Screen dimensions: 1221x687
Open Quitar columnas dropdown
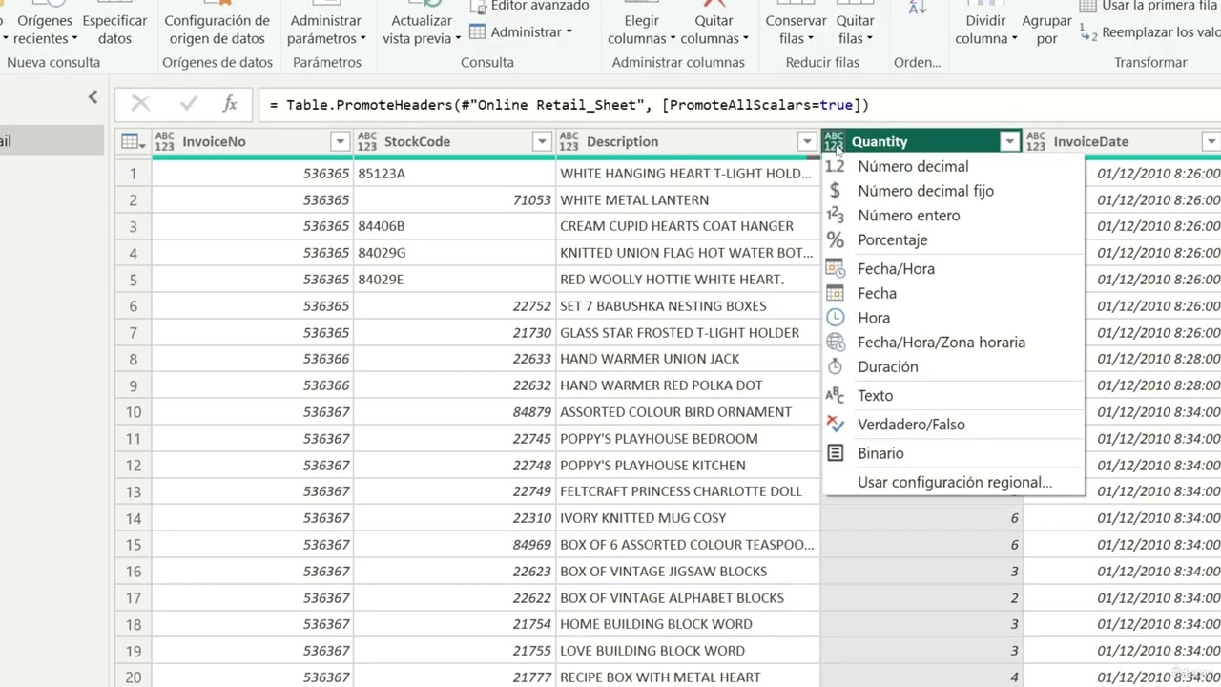[x=714, y=29]
